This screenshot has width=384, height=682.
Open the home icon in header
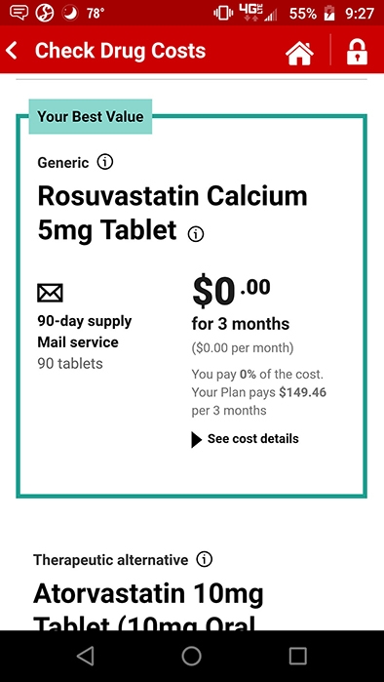coord(299,54)
